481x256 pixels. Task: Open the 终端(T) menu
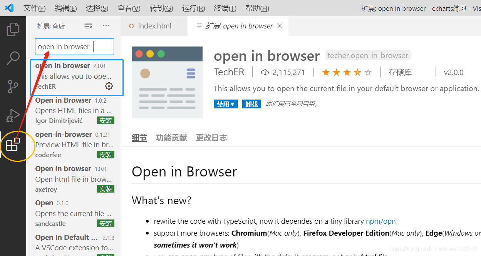tap(225, 8)
